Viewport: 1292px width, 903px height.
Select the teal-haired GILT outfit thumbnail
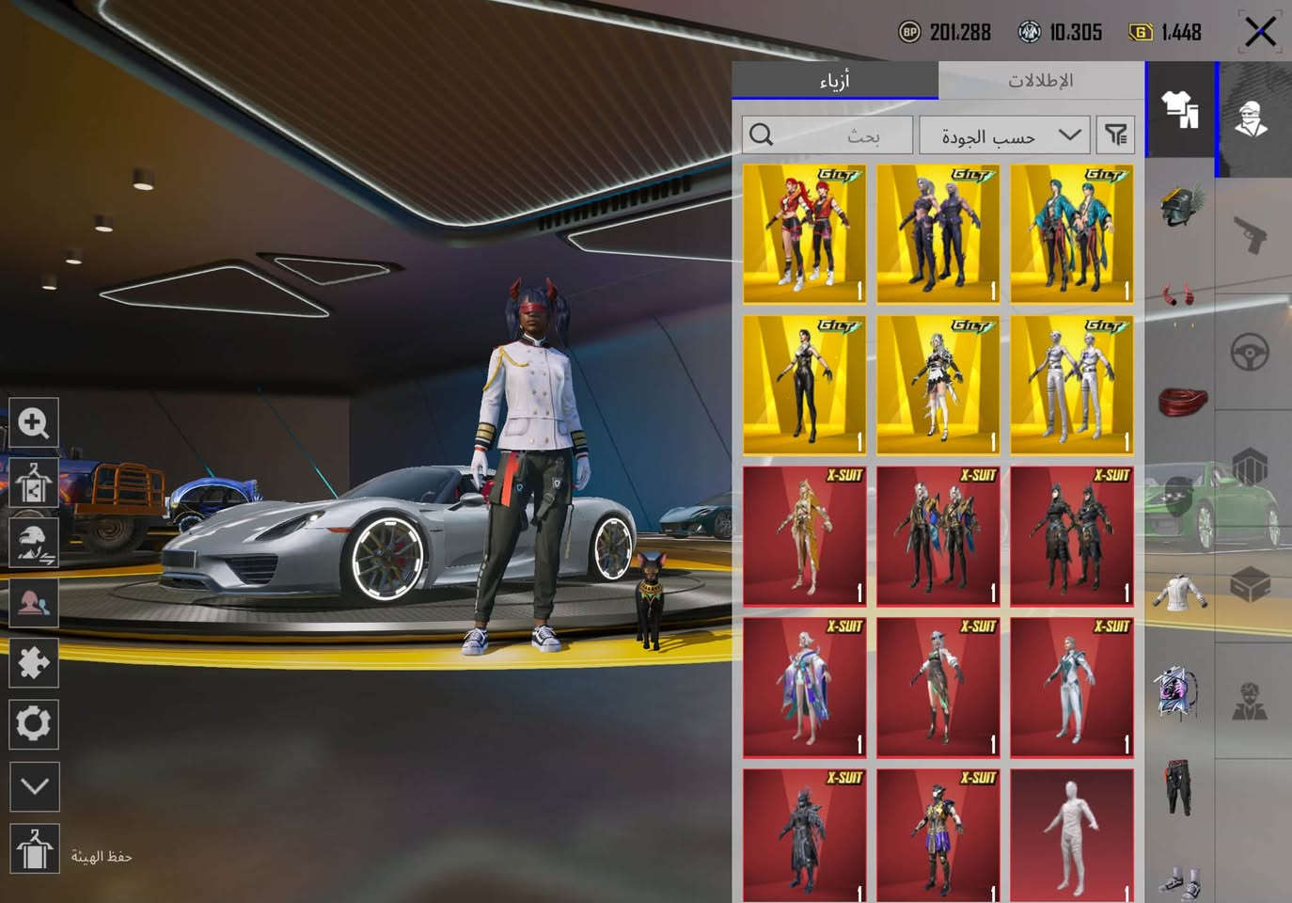pyautogui.click(x=1072, y=234)
